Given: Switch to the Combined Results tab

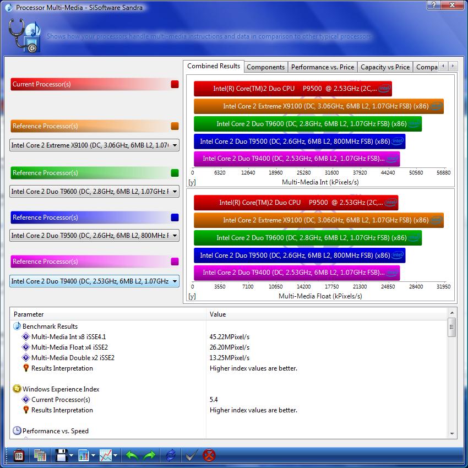Looking at the screenshot, I should click(214, 66).
